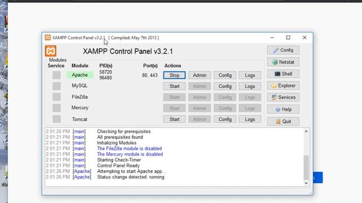Click log line 'Control Panel Ready'

tap(118, 165)
